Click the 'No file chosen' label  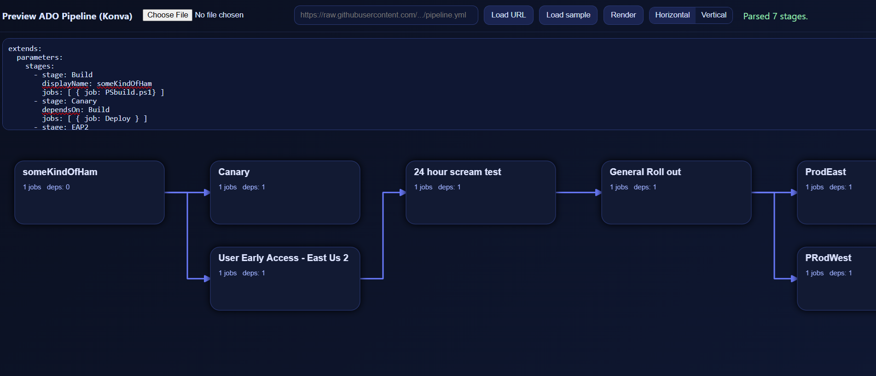click(219, 15)
